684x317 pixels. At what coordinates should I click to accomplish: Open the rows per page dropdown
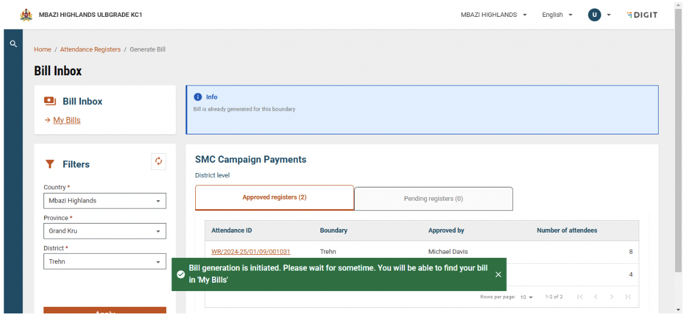(x=526, y=297)
